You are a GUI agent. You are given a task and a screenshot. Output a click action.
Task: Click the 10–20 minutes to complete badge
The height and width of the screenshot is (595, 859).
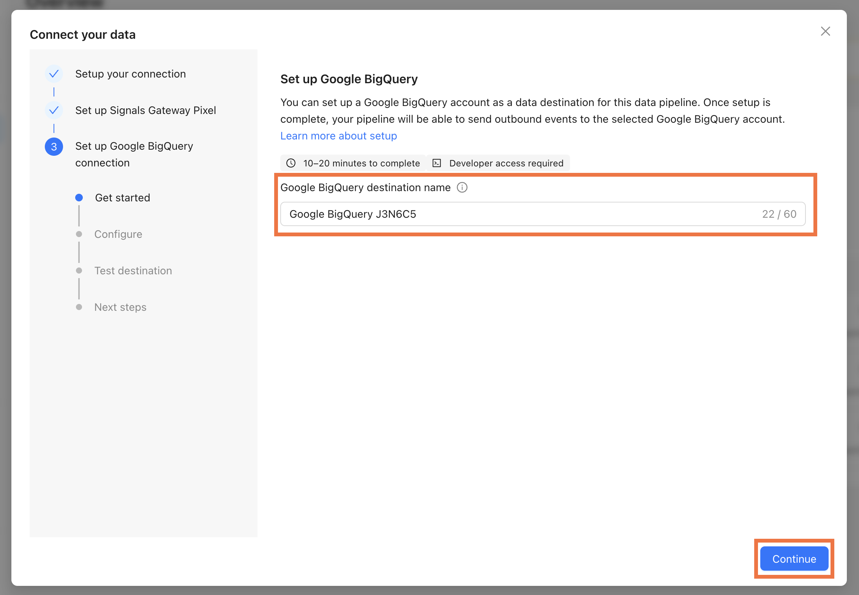[353, 163]
